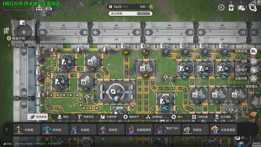Click the yellow currency coin icon
The height and width of the screenshot is (147, 261).
[151, 7]
